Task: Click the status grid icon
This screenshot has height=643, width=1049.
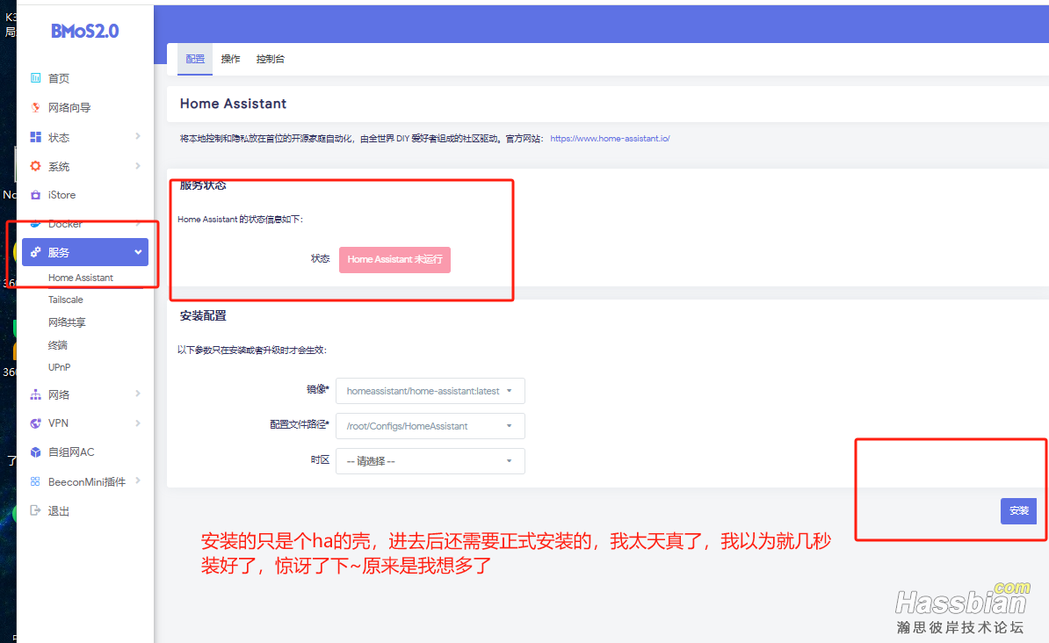Action: 35,137
